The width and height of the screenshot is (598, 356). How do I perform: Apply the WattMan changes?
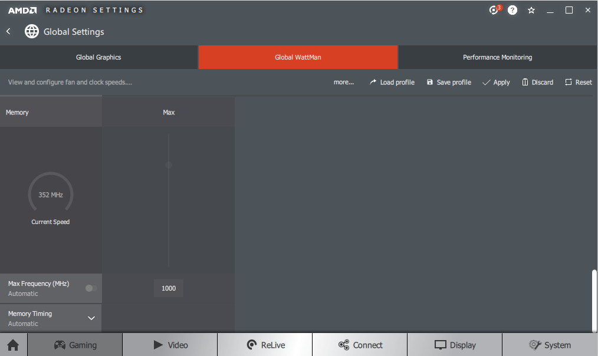point(496,83)
